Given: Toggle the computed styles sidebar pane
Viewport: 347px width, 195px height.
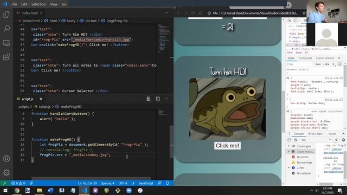Looking at the screenshot, I should pyautogui.click(x=340, y=64).
